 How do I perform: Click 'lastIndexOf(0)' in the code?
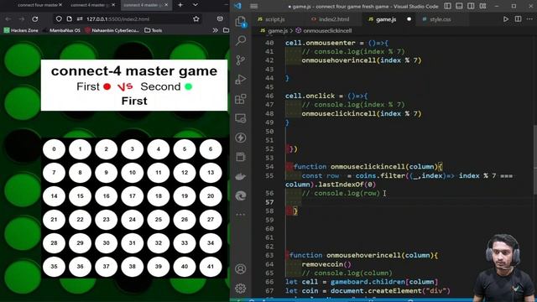pos(347,185)
